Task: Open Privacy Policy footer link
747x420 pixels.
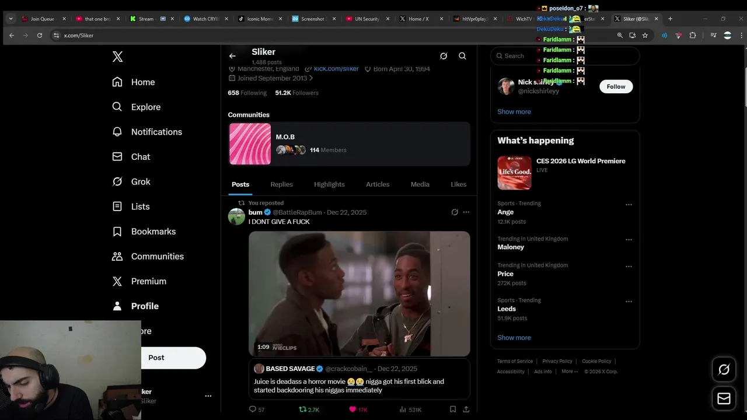Action: [x=557, y=361]
